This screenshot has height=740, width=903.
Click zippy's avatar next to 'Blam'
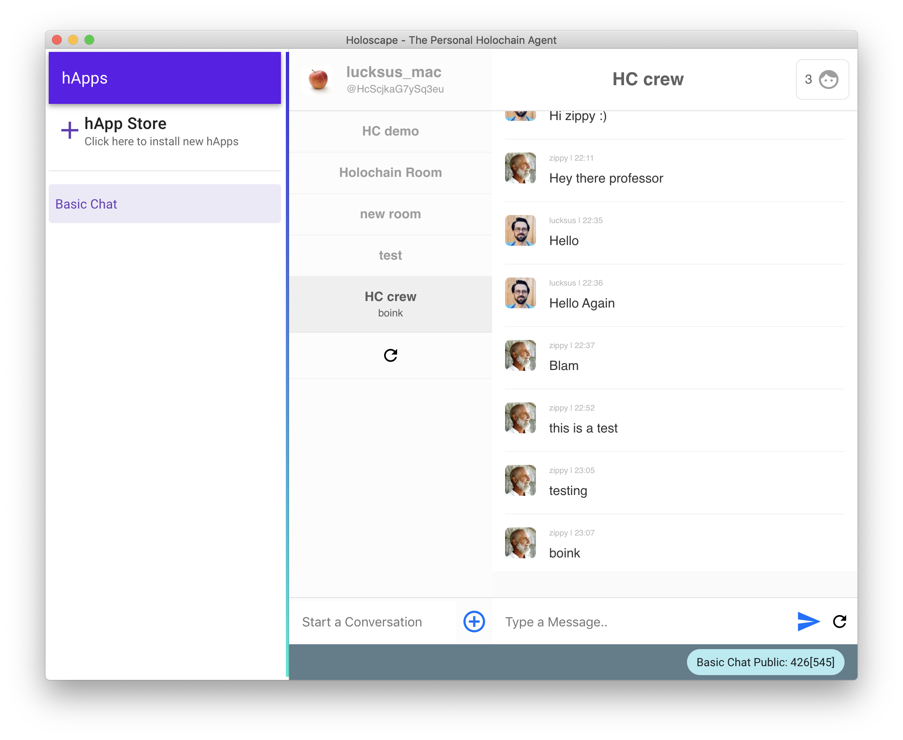[x=520, y=355]
